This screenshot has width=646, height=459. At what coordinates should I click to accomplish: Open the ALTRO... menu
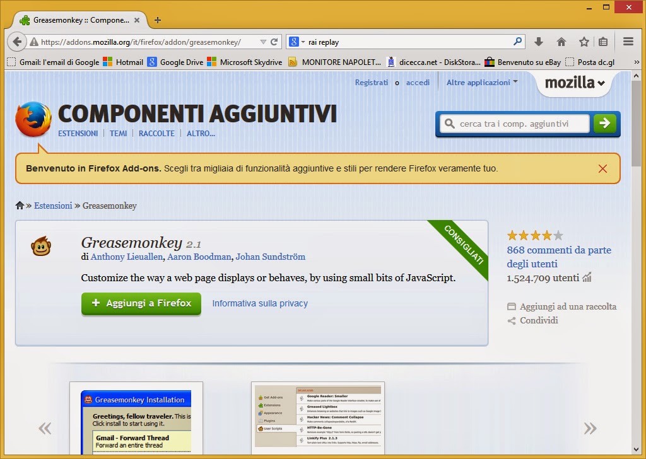[x=201, y=134]
